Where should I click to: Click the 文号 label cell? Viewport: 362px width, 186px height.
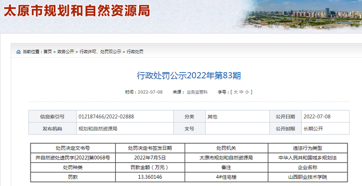(189, 128)
